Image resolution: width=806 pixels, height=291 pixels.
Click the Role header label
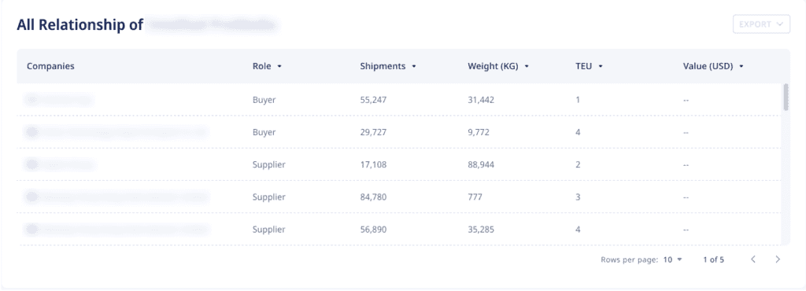pos(261,66)
